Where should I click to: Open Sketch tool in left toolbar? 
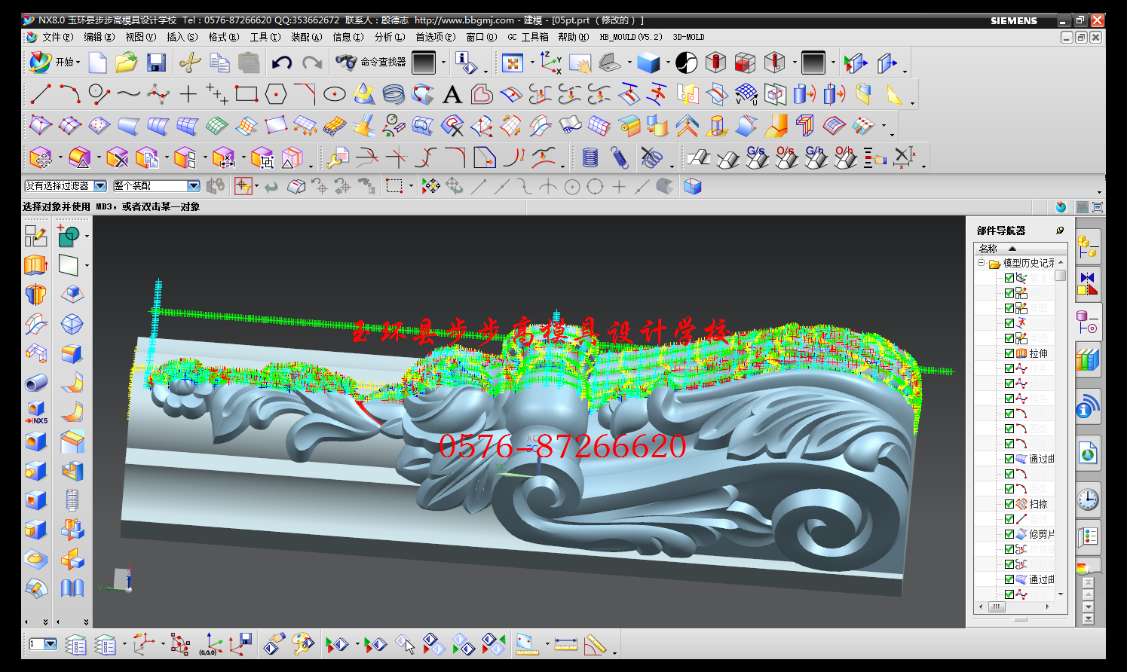[35, 236]
